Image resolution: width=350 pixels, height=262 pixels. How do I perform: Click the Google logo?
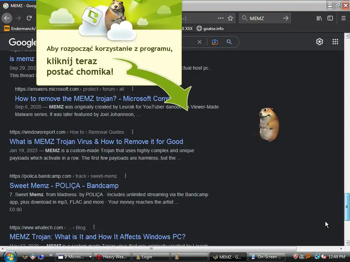coord(22,42)
